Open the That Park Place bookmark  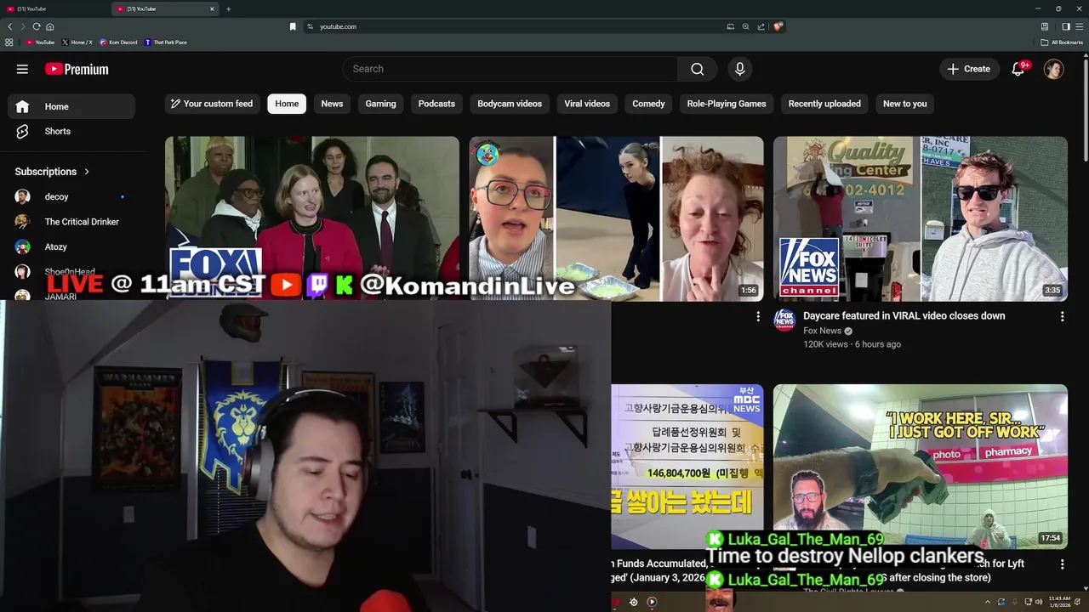[166, 42]
